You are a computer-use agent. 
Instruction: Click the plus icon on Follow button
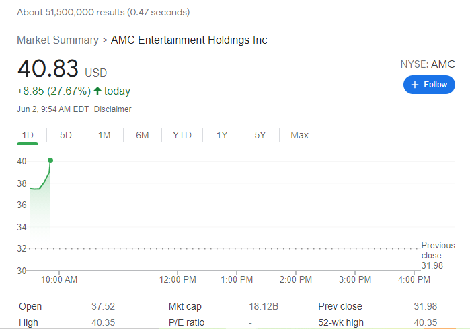415,85
